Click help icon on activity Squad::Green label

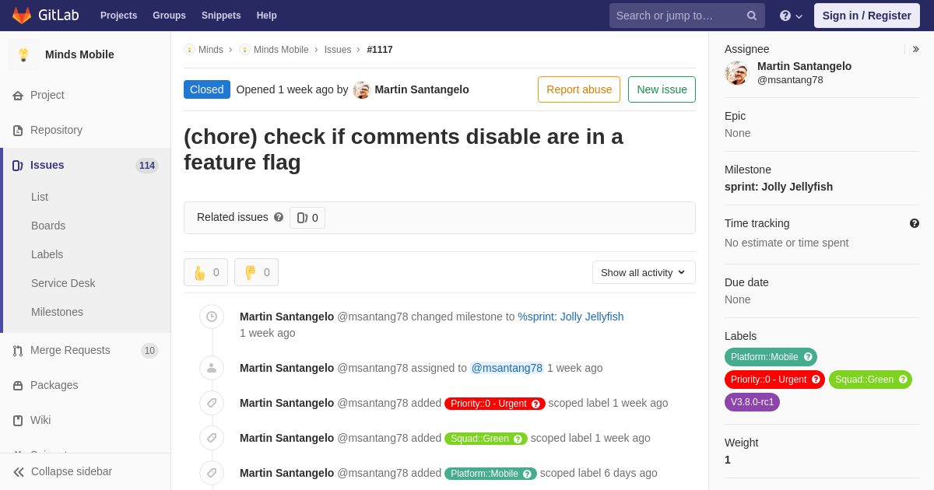pos(518,439)
